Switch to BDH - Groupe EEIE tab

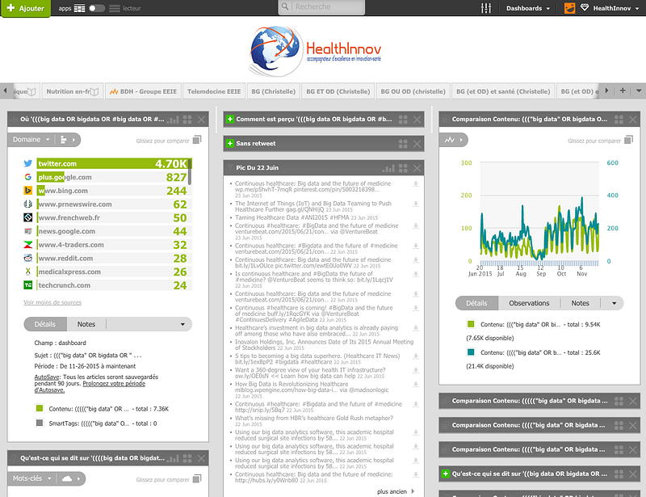point(143,91)
